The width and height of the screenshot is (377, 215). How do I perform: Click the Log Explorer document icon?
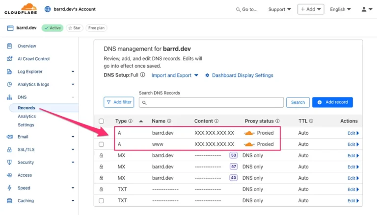pos(9,72)
